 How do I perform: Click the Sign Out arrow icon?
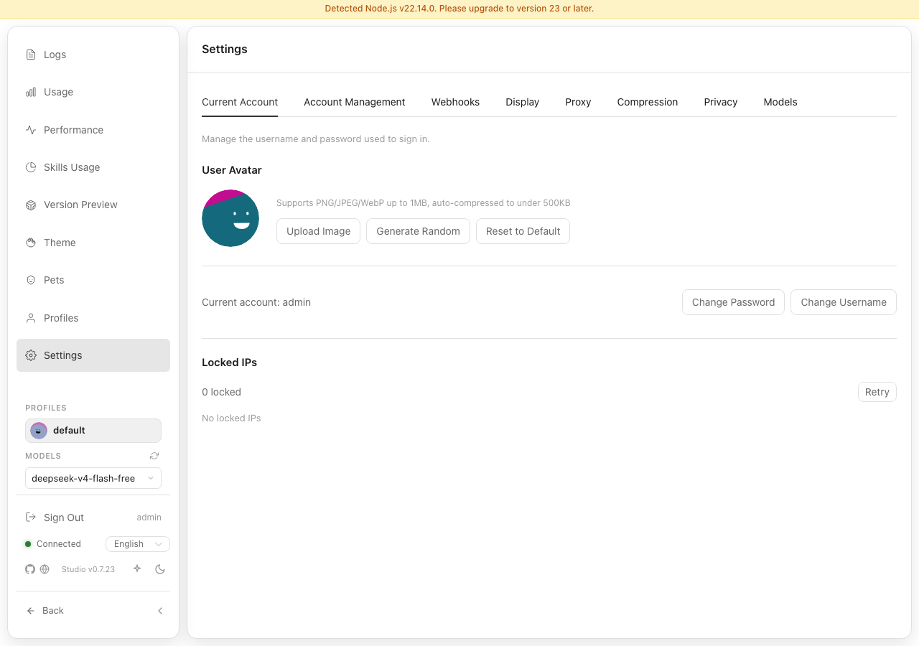pyautogui.click(x=31, y=518)
